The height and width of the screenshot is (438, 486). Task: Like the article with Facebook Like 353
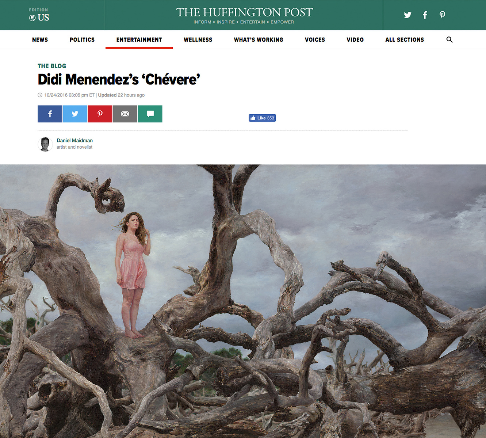(x=262, y=118)
